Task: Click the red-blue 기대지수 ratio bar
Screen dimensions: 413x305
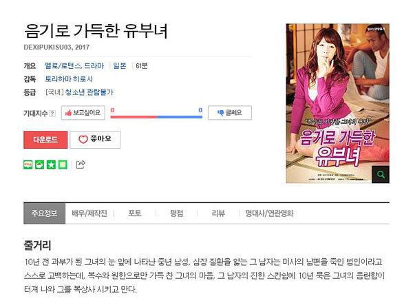Action: 156,116
